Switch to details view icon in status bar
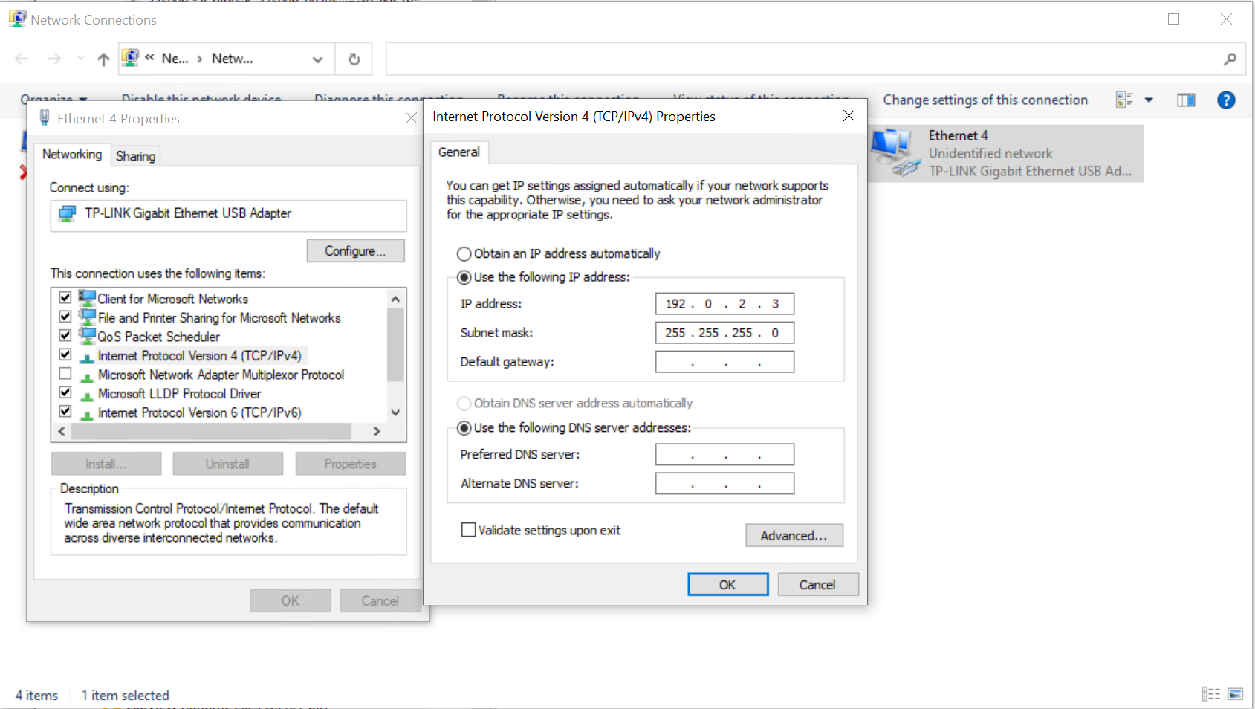This screenshot has height=709, width=1255. coord(1210,694)
